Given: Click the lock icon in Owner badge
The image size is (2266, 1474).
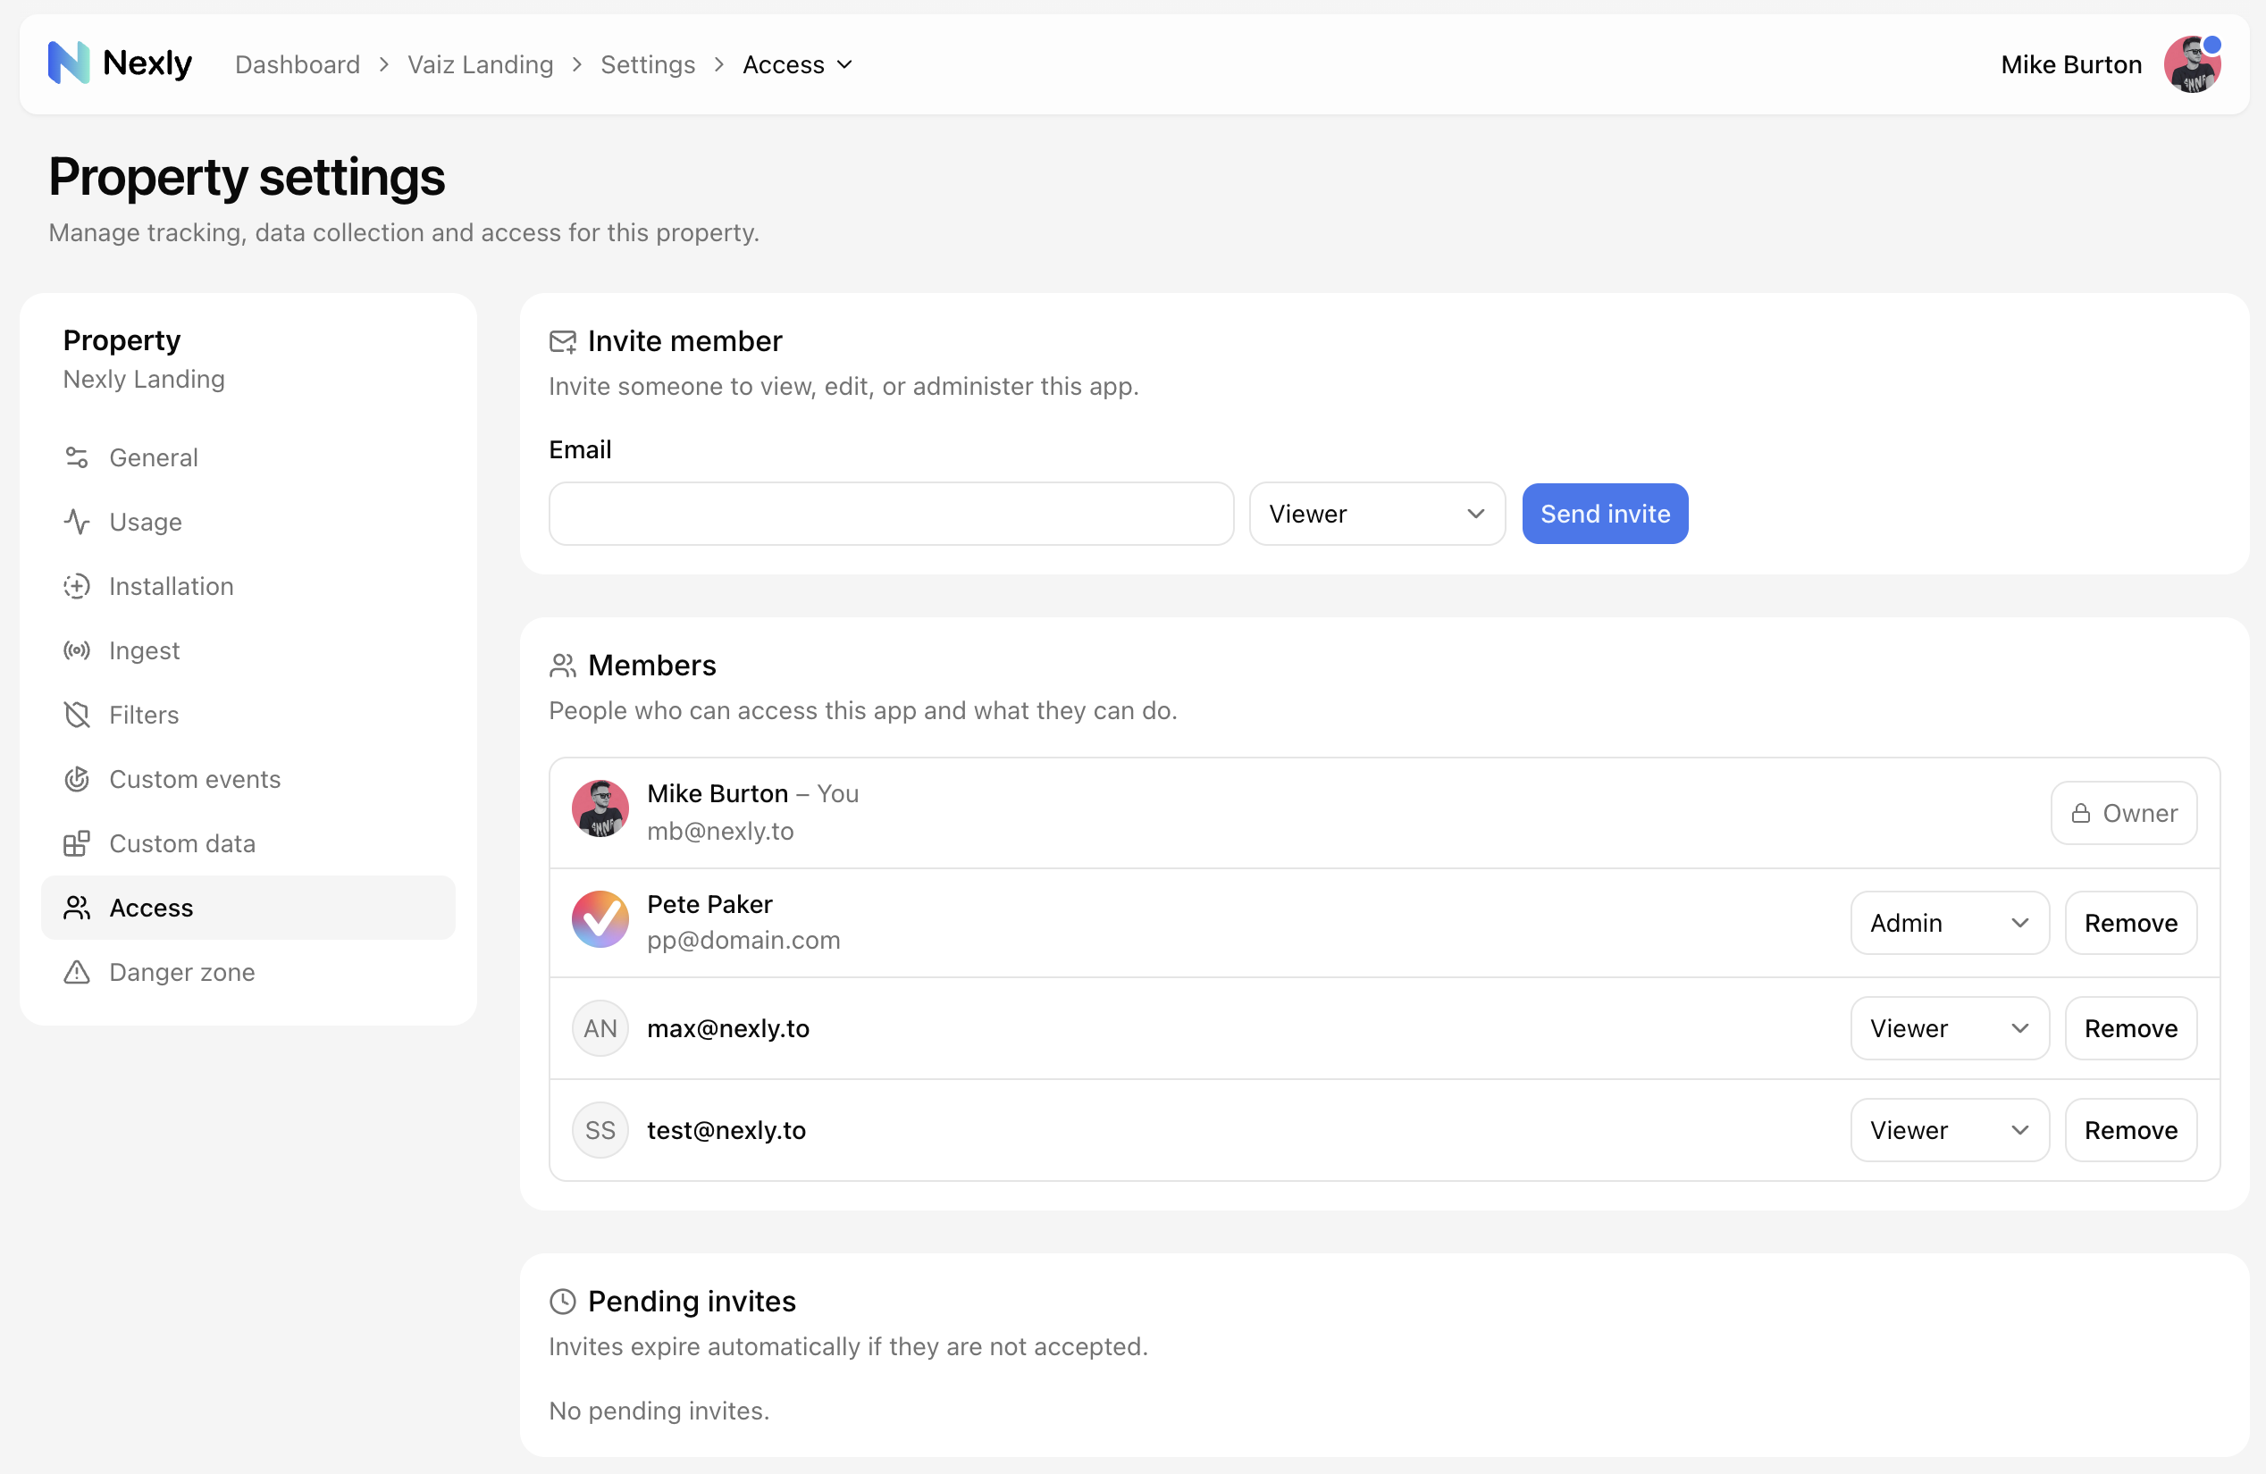Looking at the screenshot, I should (x=2081, y=814).
